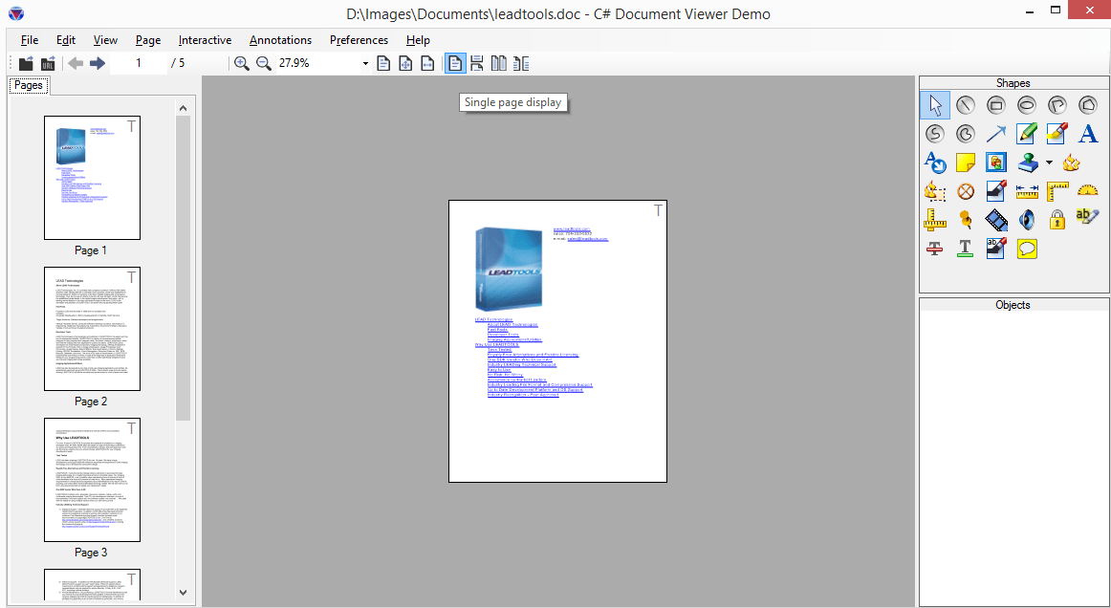The image size is (1111, 608).
Task: Activate continuous page display
Action: [475, 63]
